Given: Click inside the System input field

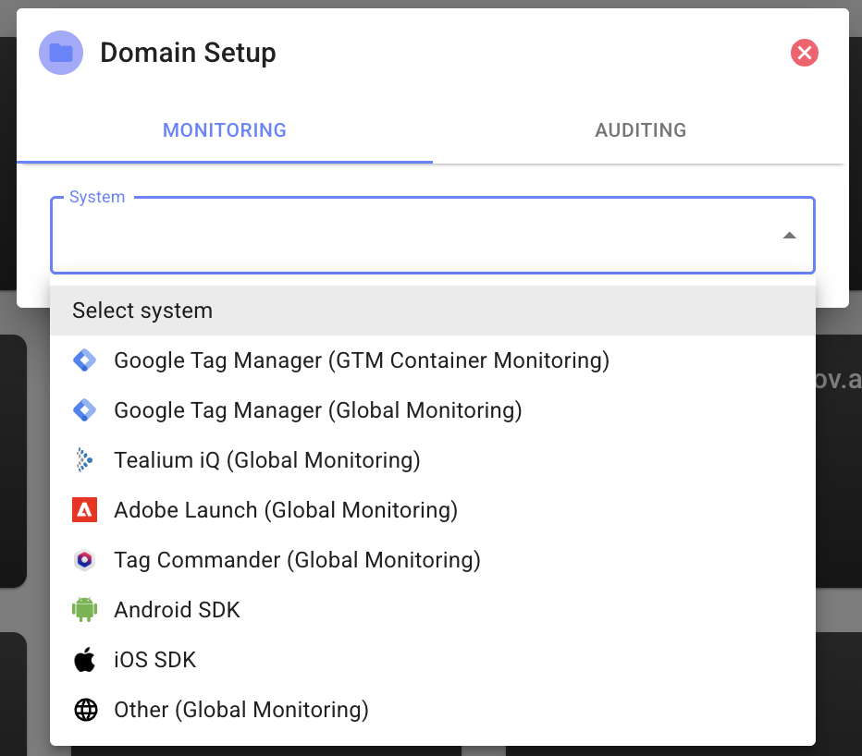Looking at the screenshot, I should [407, 237].
